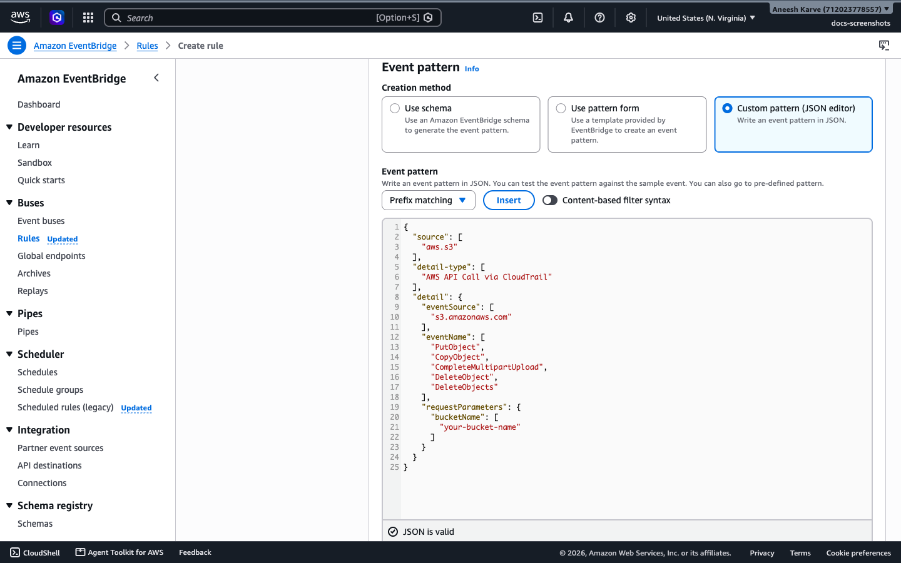
Task: Open Cookie preferences
Action: [858, 553]
